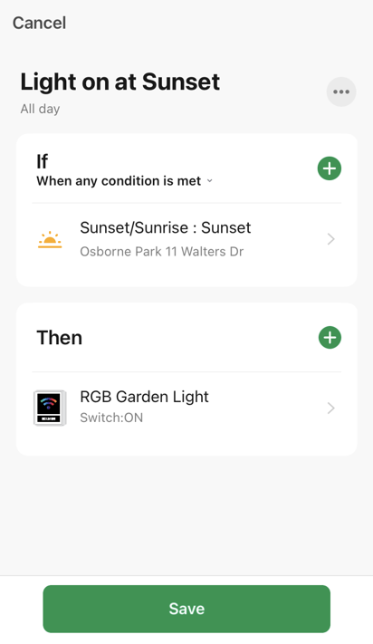Click the orange sunset icon
Viewport: 373px width, 644px height.
(50, 240)
